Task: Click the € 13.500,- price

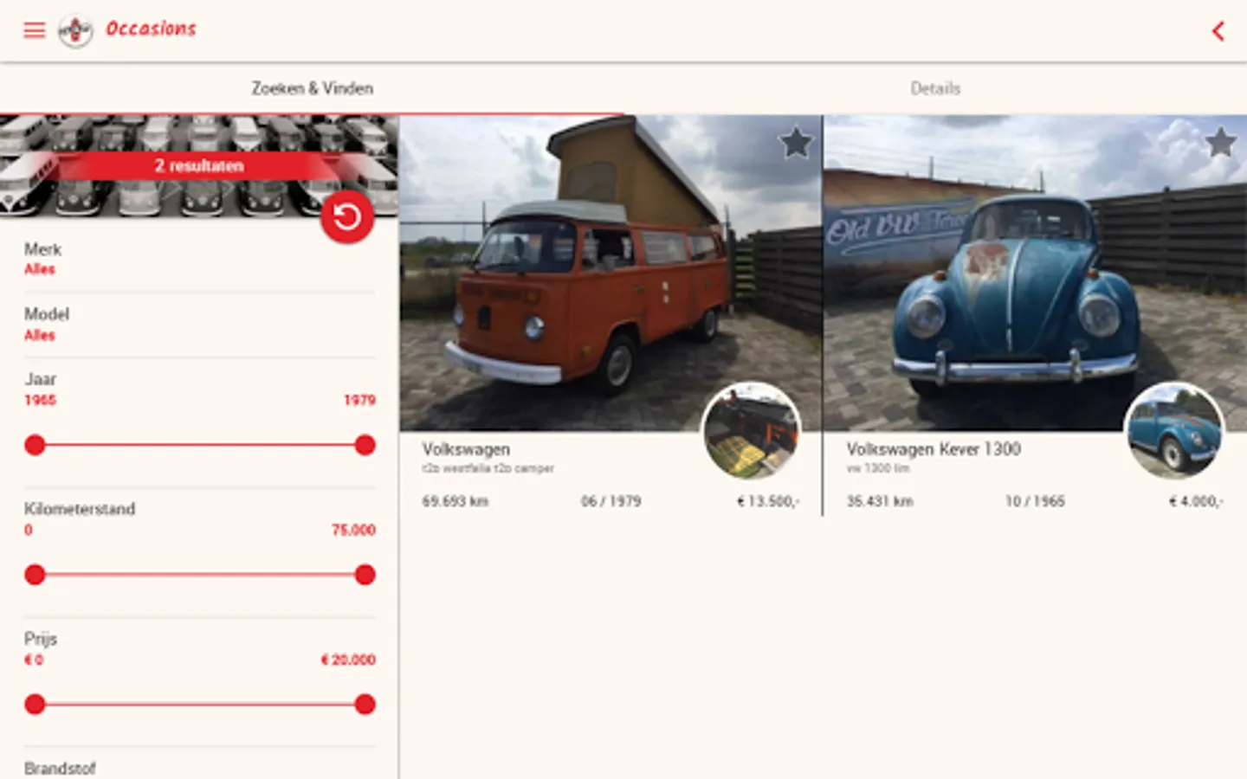Action: click(x=768, y=501)
